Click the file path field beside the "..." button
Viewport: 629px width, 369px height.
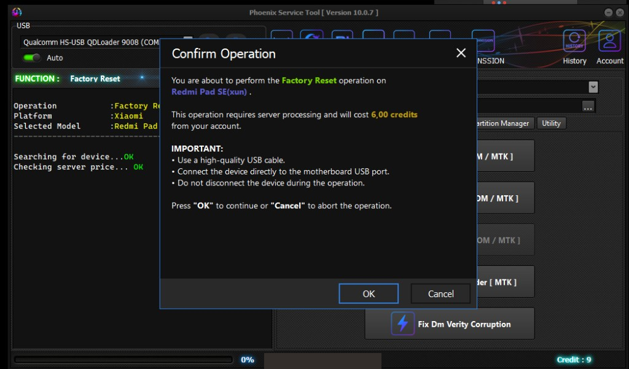point(529,106)
